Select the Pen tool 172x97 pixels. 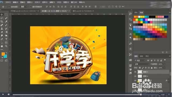[2, 39]
